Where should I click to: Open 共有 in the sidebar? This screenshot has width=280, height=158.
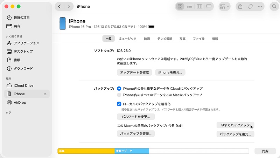pyautogui.click(x=27, y=26)
